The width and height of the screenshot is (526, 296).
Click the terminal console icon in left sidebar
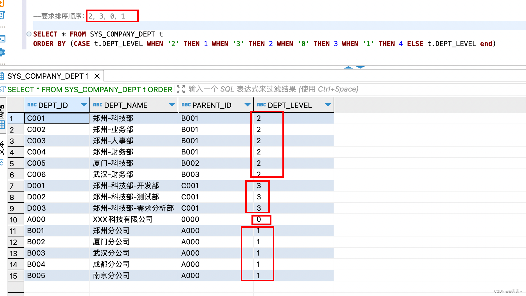2,38
